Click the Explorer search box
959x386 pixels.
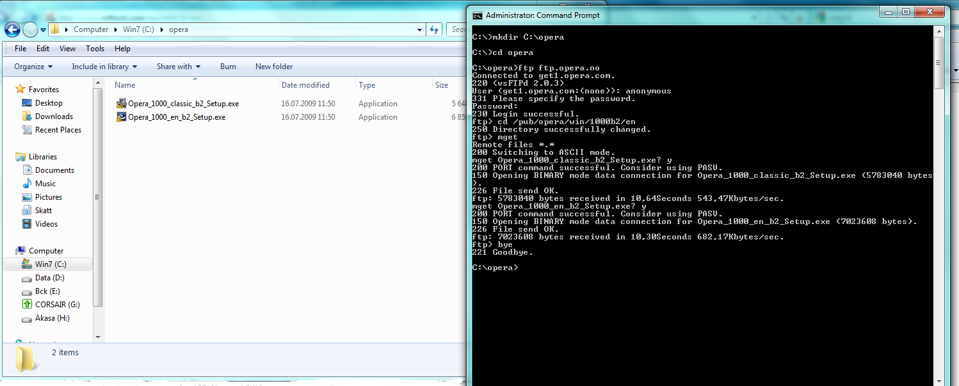[457, 29]
